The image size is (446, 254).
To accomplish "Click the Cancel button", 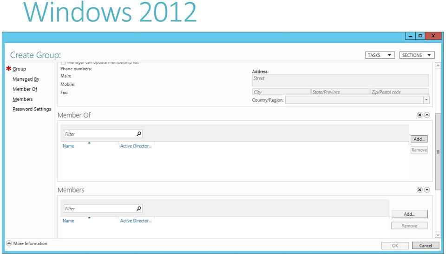I will point(425,246).
